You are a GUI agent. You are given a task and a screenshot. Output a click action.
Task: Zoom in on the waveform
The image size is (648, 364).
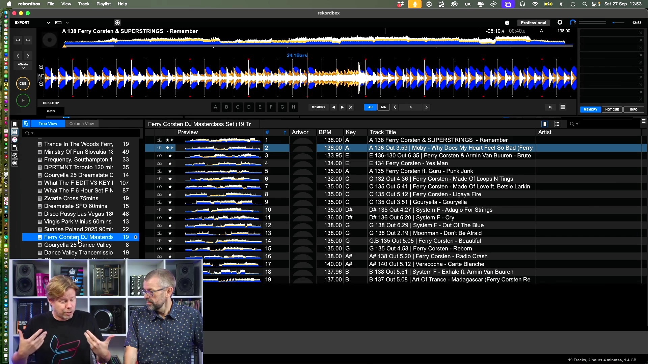[41, 67]
